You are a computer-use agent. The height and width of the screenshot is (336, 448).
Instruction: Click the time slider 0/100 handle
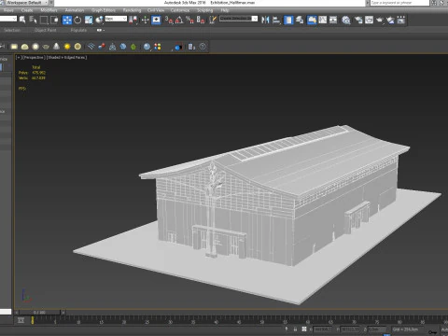click(x=39, y=312)
